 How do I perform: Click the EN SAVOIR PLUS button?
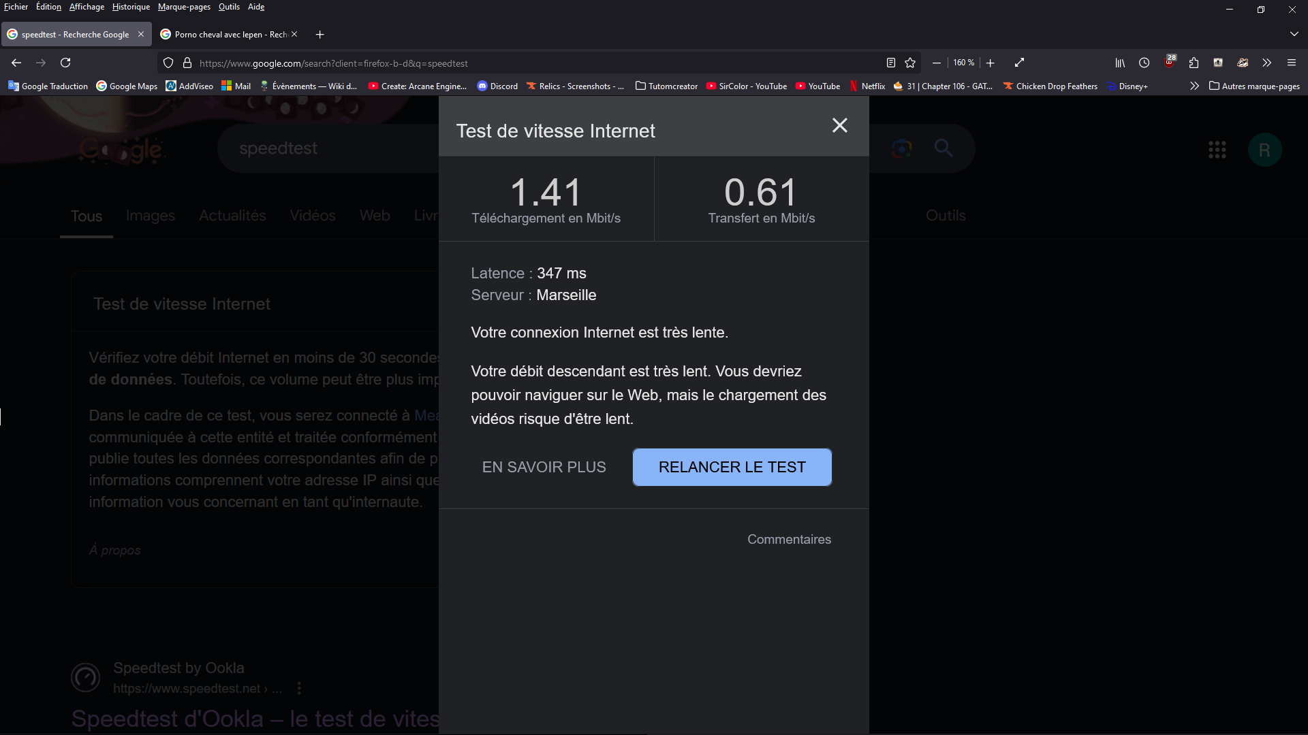click(x=544, y=467)
